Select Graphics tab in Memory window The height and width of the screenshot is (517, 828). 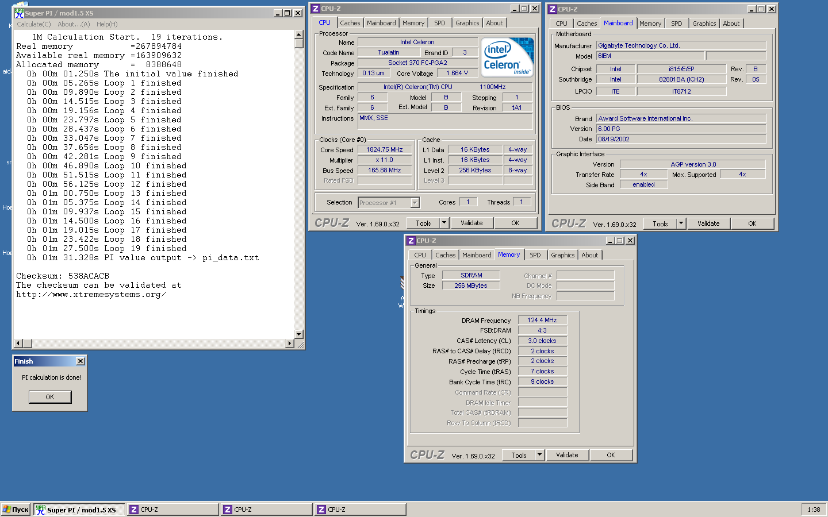coord(562,255)
